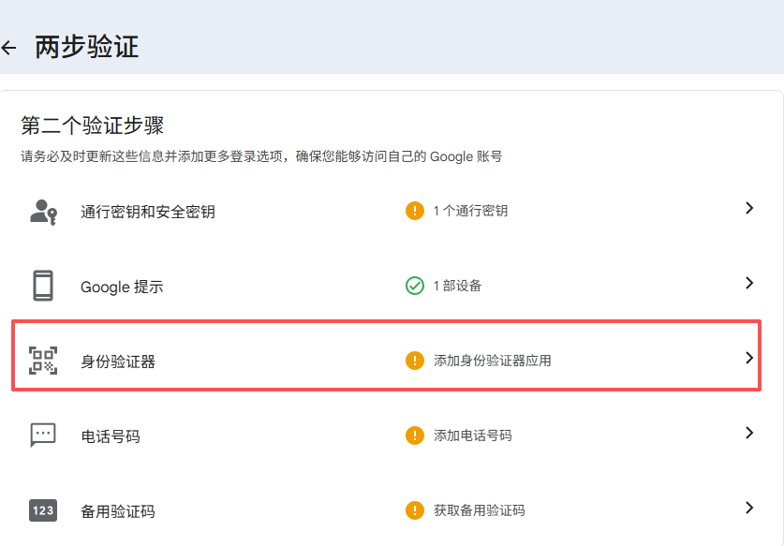Expand the 备用验证码 row chevron

point(749,508)
